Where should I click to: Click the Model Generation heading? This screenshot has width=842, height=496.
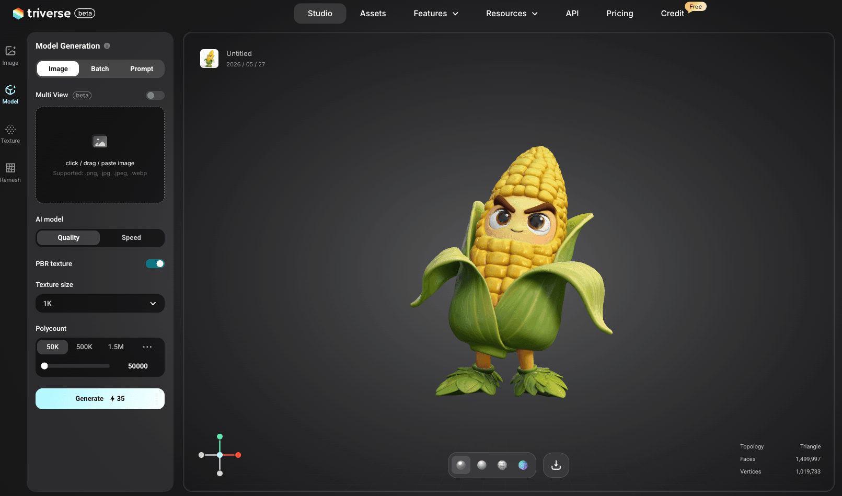coord(67,46)
